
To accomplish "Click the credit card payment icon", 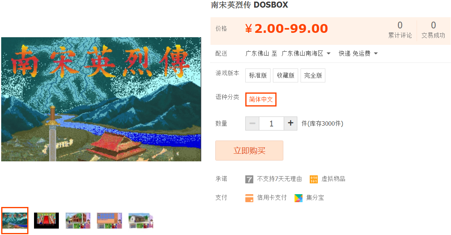I will (x=249, y=198).
